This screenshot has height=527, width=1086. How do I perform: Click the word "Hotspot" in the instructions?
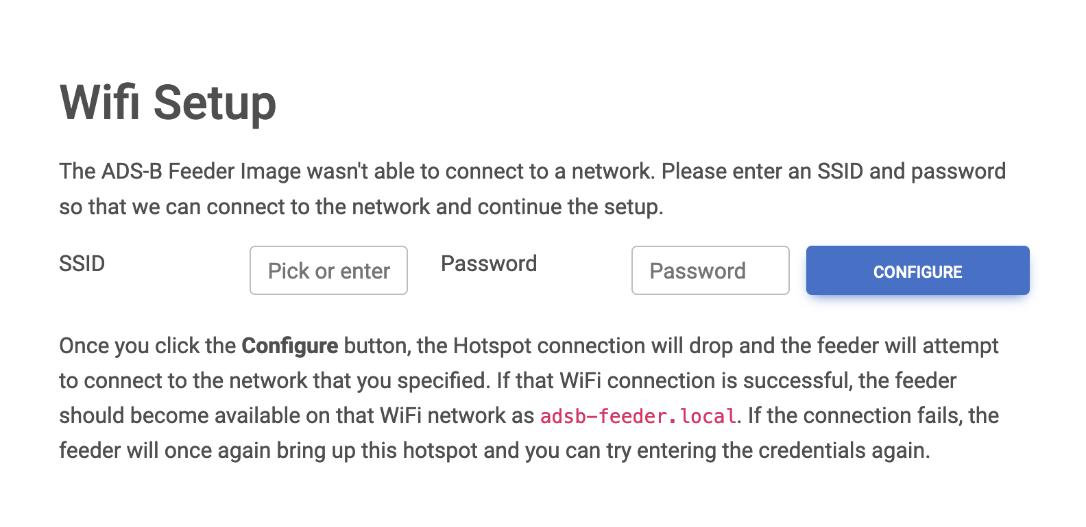point(492,346)
